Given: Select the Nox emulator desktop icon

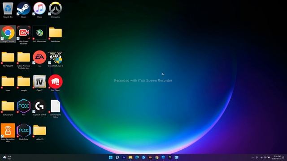Looking at the screenshot, I should coord(24,107).
